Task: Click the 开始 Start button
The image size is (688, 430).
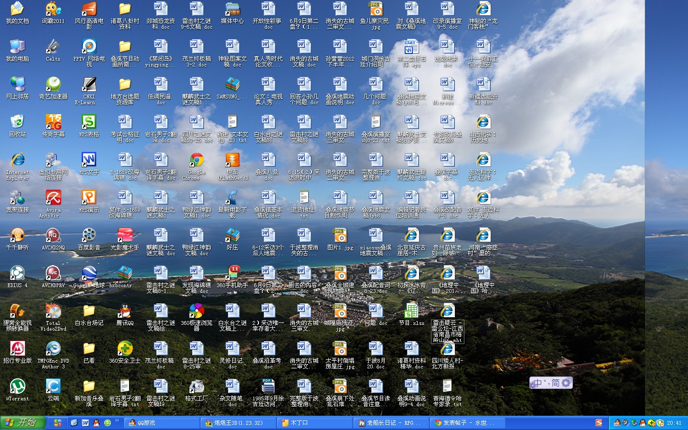Action: (22, 422)
